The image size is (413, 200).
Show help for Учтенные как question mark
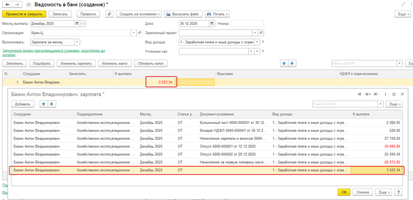coord(263,51)
